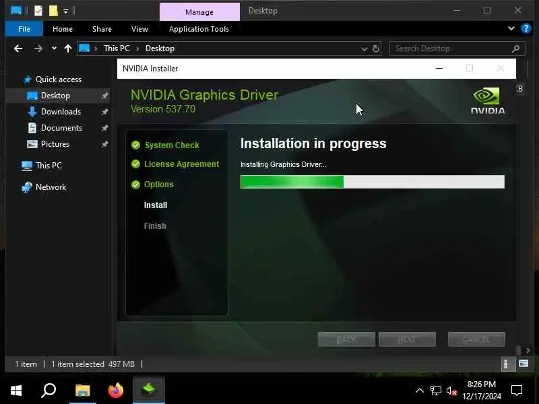
Task: Click Desktop in the address breadcrumb
Action: [160, 48]
